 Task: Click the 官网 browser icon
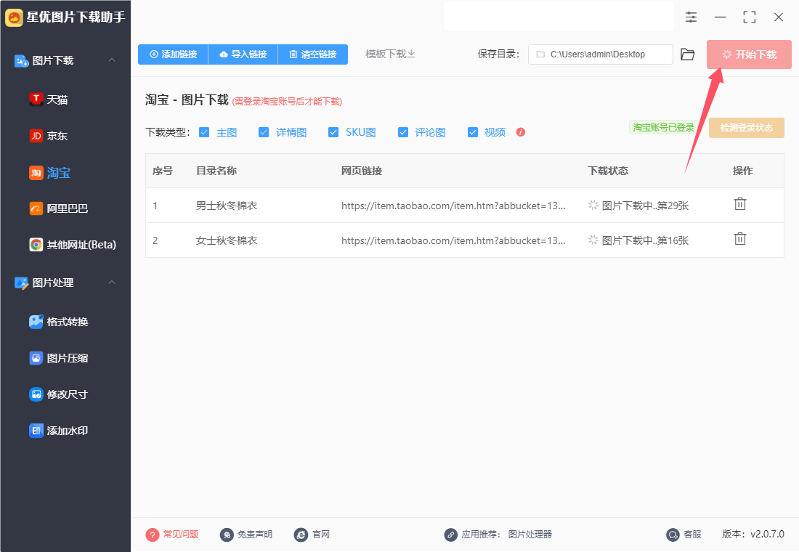coord(301,535)
